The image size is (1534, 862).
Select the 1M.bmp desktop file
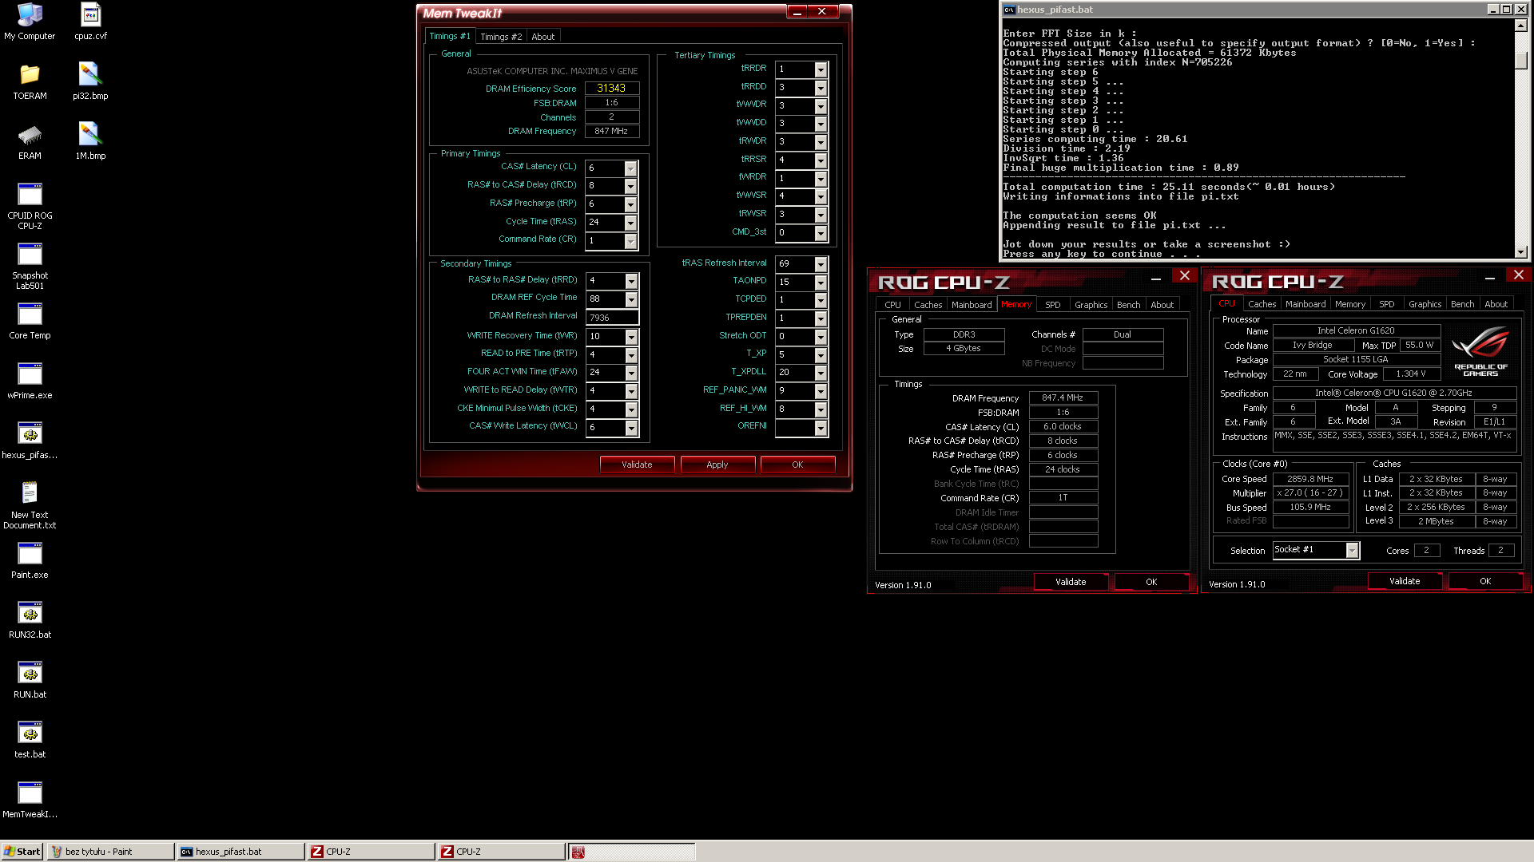[x=90, y=141]
